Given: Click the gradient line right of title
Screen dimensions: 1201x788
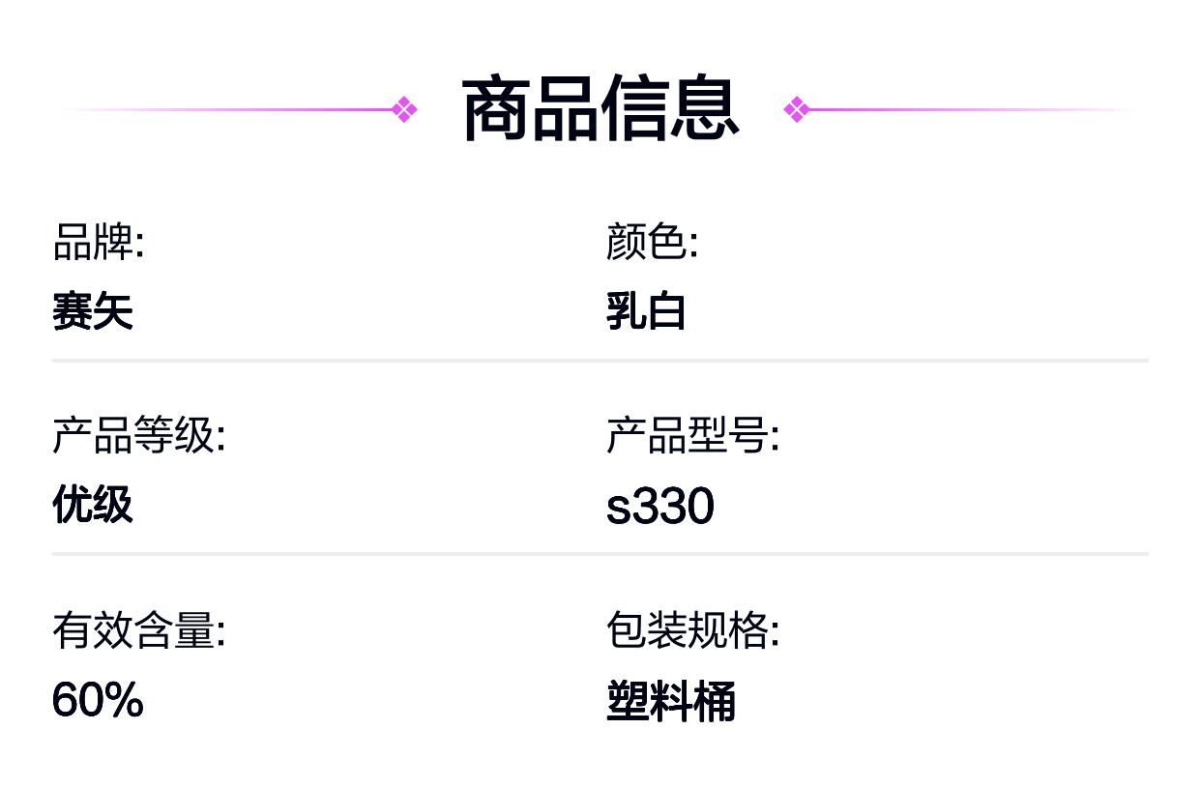Looking at the screenshot, I should 973,109.
